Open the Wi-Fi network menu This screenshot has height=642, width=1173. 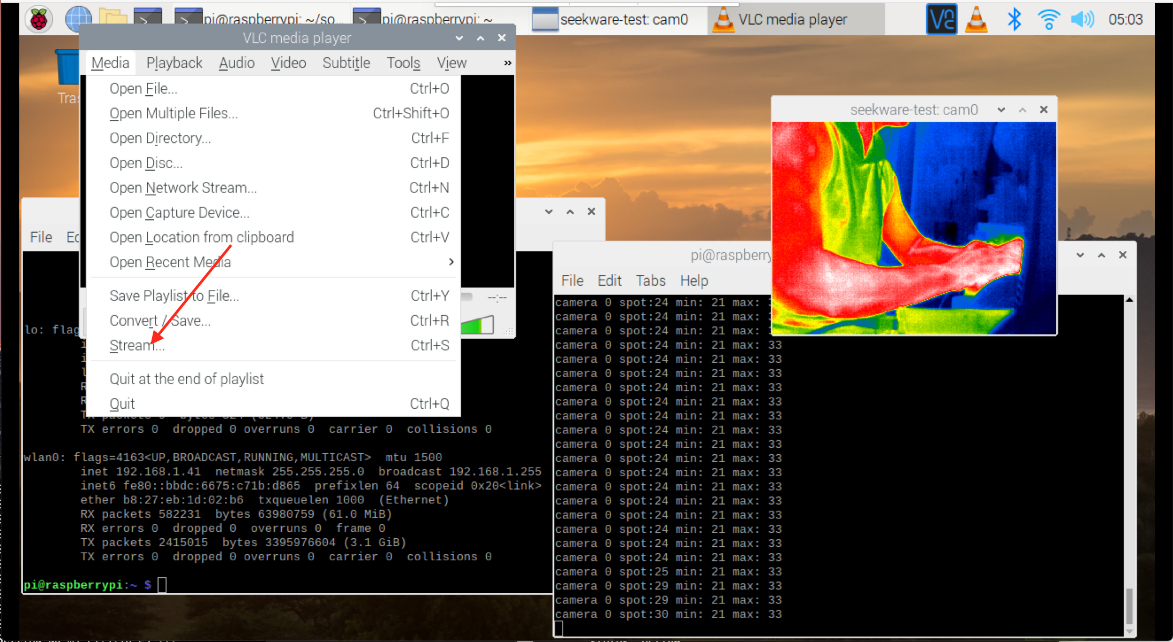[1048, 19]
